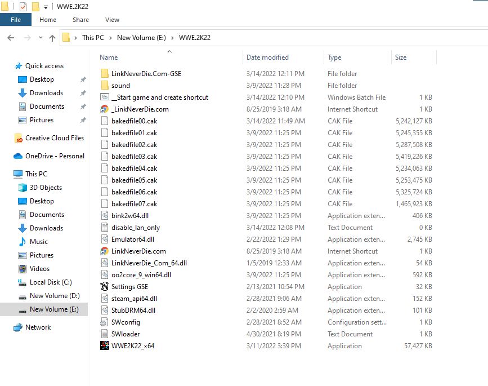Open Local Disk (C:) in navigation pane

(51, 282)
